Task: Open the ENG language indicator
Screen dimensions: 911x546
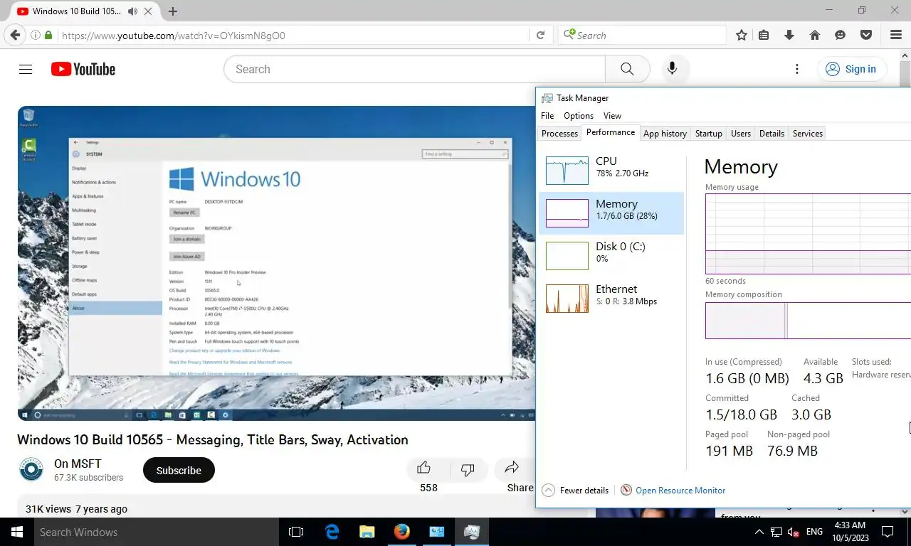Action: click(x=814, y=532)
